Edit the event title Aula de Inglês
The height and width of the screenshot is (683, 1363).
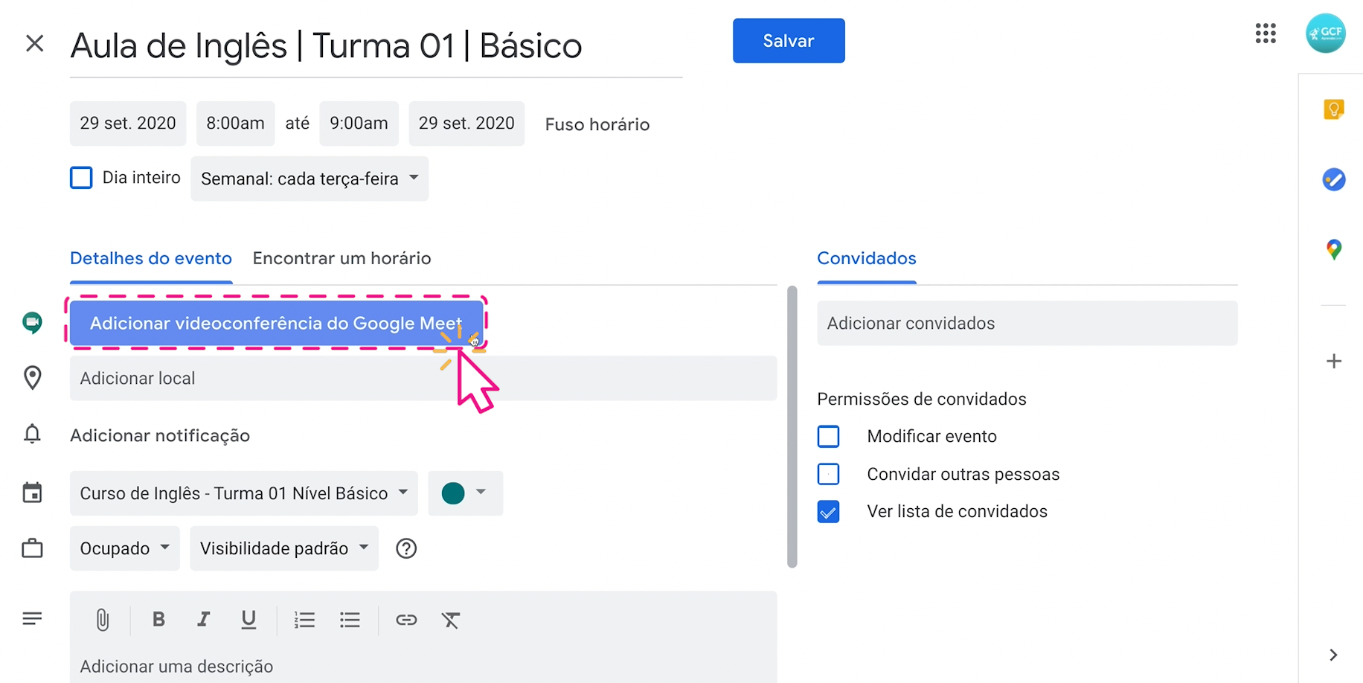[376, 46]
